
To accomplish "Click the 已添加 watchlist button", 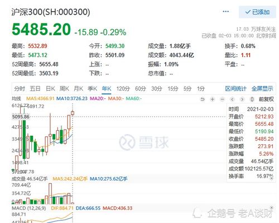I will (x=257, y=12).
